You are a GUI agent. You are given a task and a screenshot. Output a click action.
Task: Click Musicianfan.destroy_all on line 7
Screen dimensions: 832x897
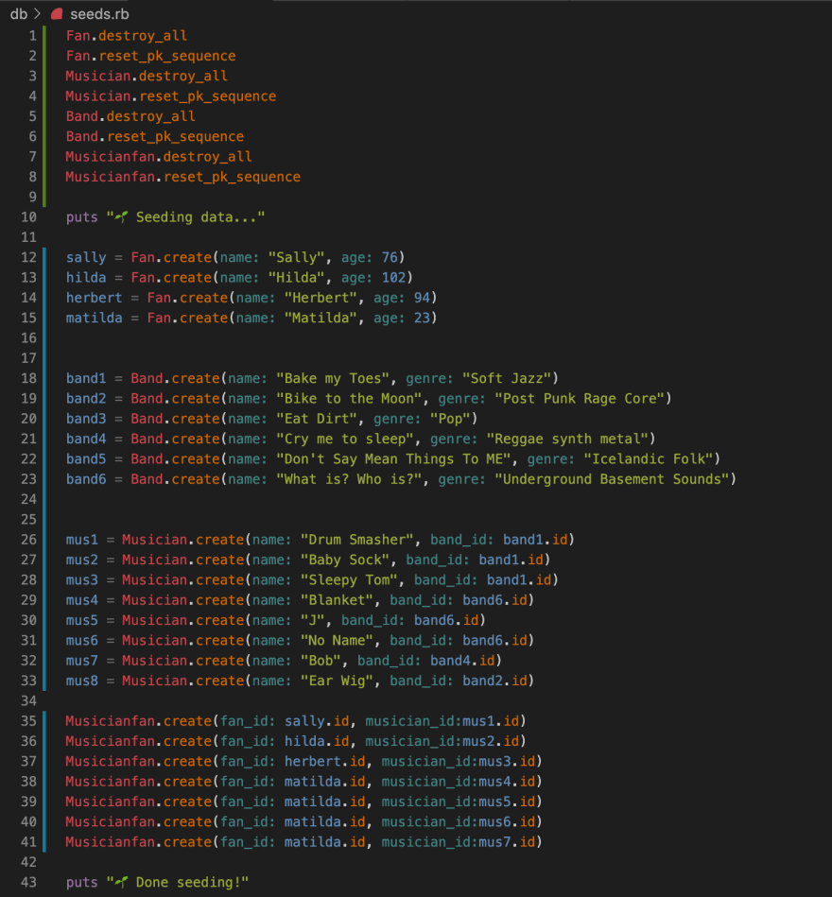pos(159,156)
